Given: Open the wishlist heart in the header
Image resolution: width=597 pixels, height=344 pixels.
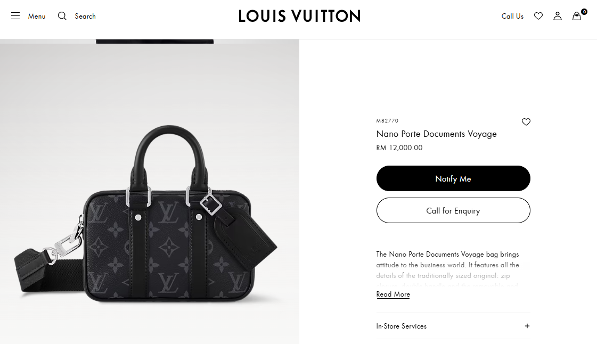Looking at the screenshot, I should coord(538,16).
